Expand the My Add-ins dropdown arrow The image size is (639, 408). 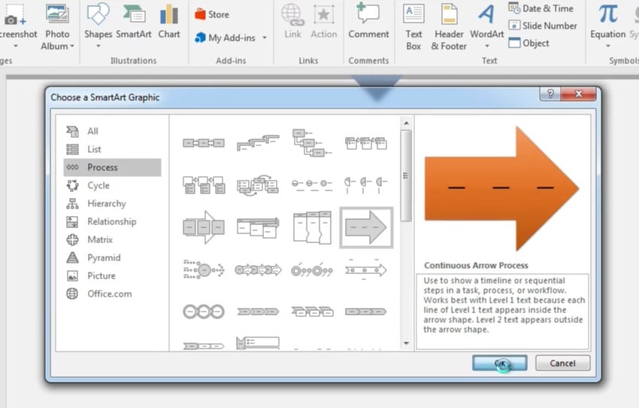pos(265,38)
